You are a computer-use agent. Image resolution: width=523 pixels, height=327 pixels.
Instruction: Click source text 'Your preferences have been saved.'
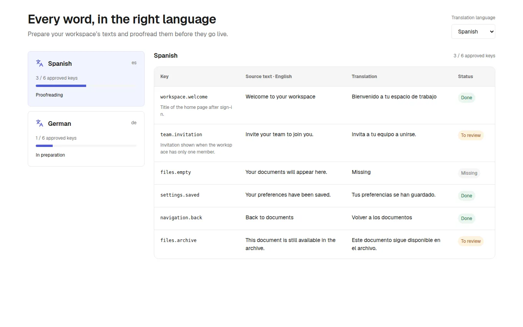[288, 195]
